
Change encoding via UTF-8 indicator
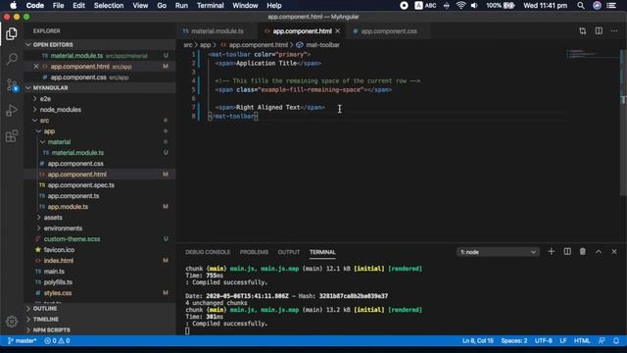pos(544,340)
